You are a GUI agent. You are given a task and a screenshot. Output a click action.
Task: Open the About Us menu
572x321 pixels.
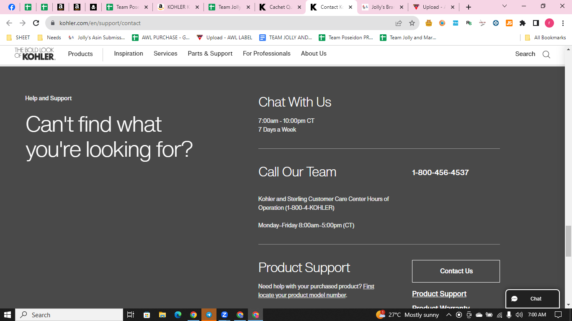pyautogui.click(x=314, y=53)
